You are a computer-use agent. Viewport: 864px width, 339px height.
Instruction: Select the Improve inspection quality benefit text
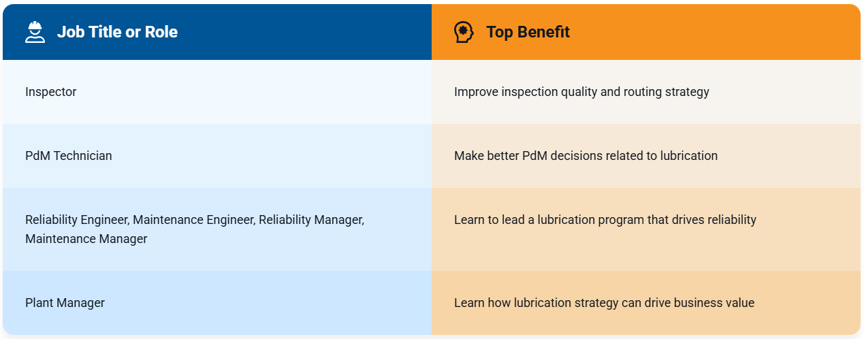click(581, 92)
